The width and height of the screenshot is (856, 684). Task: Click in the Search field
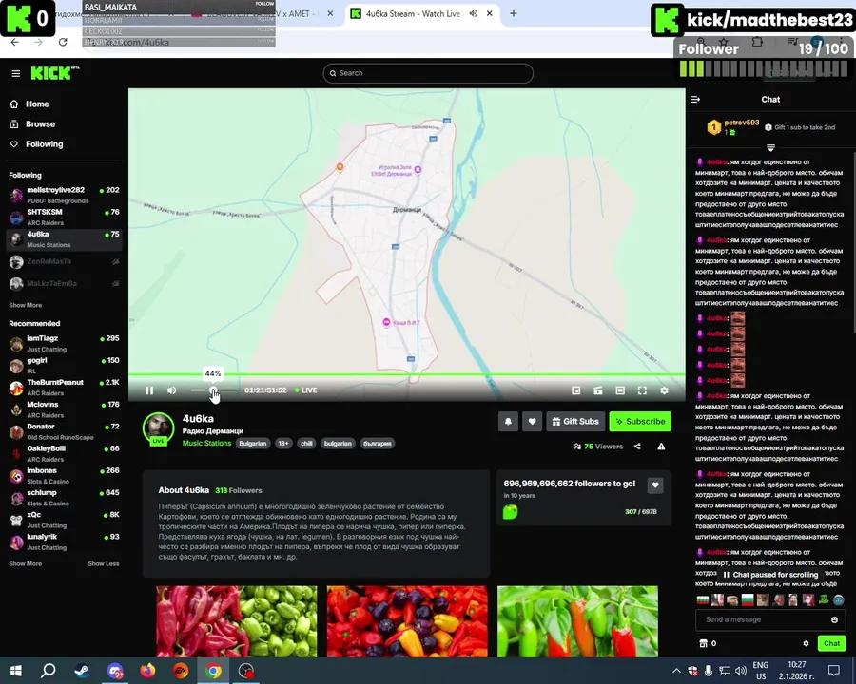(428, 73)
